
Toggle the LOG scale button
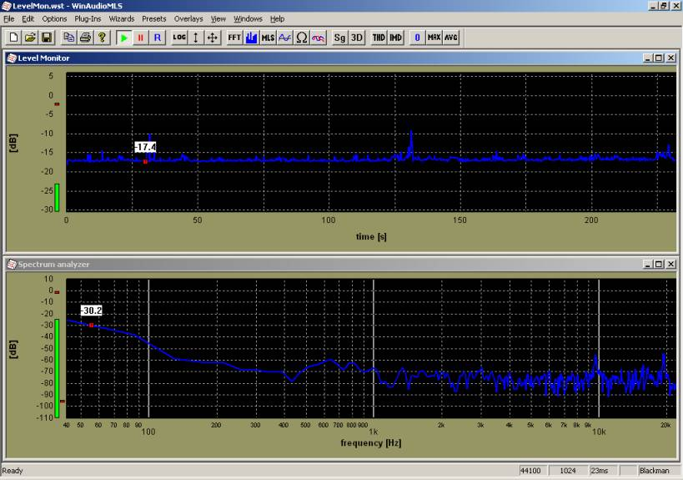(179, 38)
